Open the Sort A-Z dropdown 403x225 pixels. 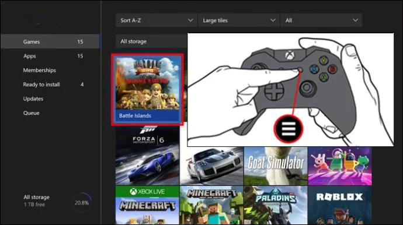coord(157,20)
